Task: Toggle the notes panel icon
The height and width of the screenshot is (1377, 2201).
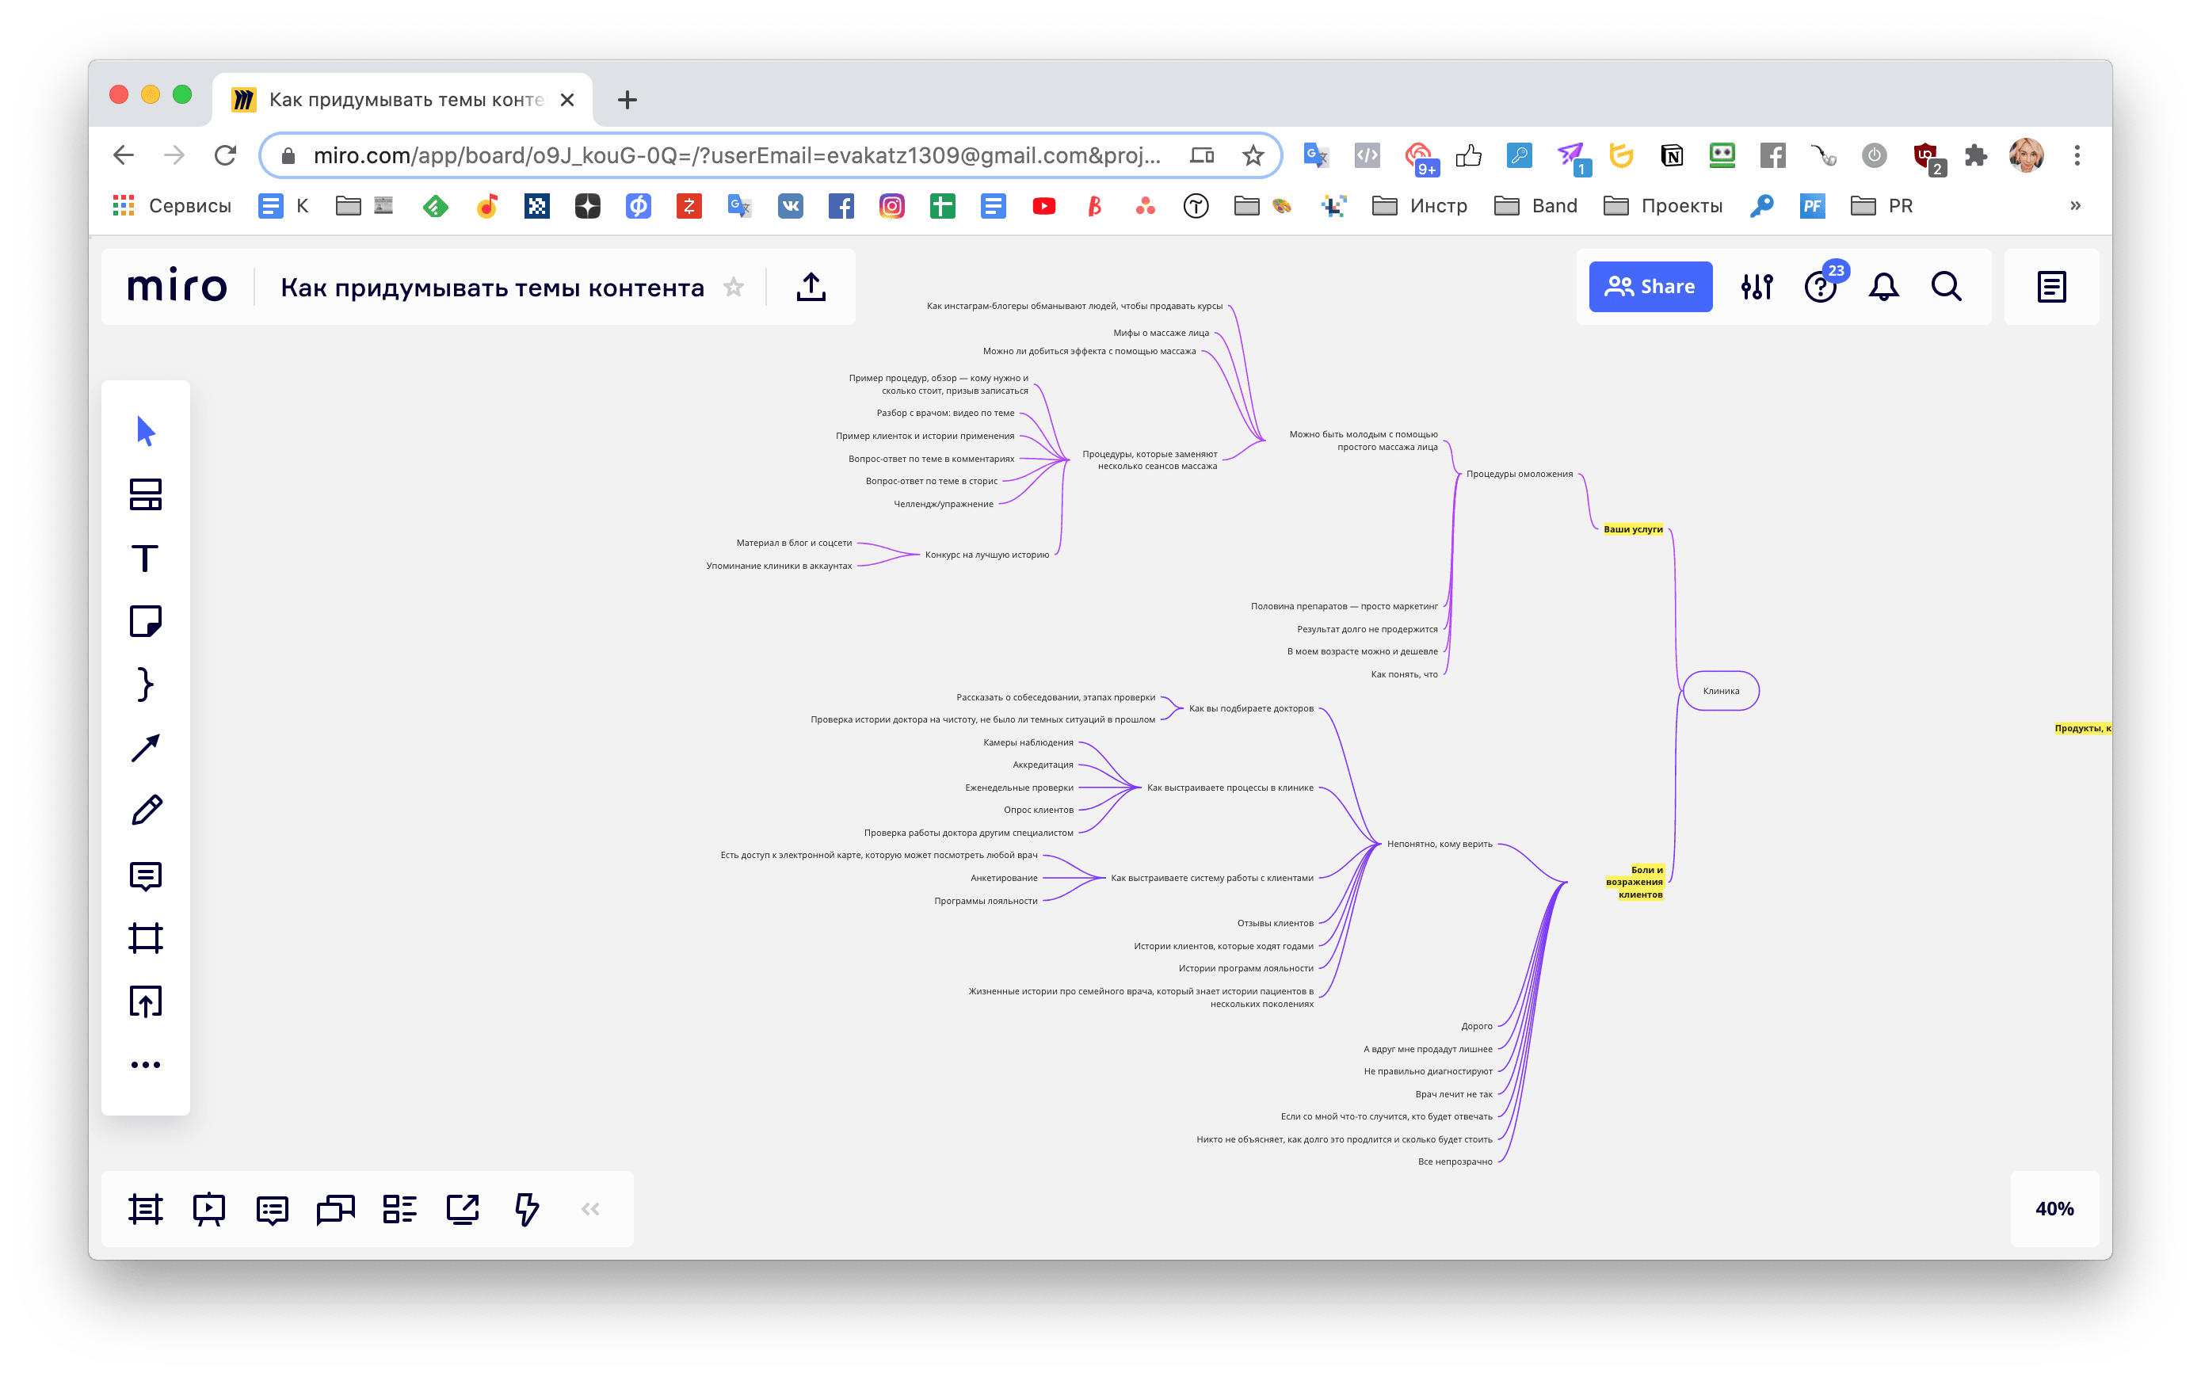Action: pyautogui.click(x=2050, y=287)
